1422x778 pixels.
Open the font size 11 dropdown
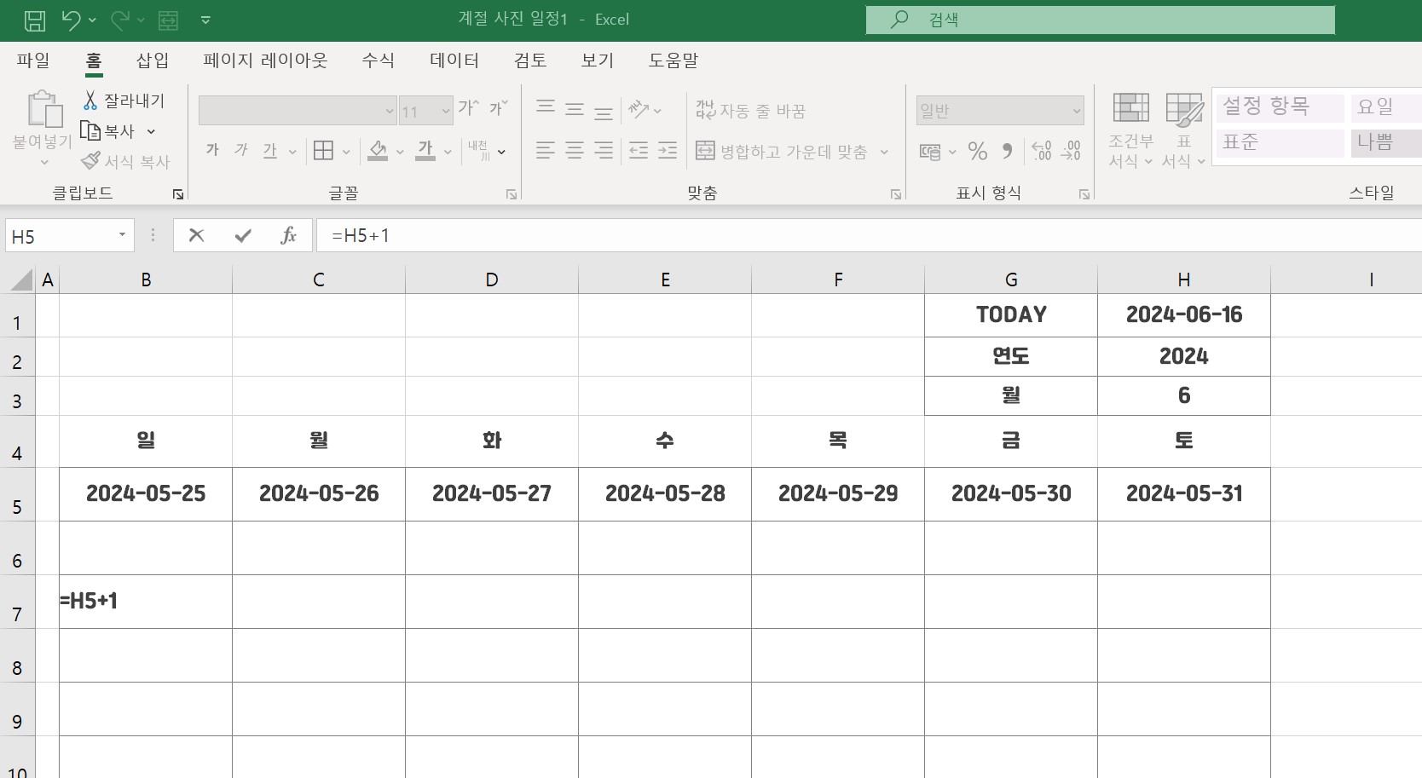click(x=445, y=111)
